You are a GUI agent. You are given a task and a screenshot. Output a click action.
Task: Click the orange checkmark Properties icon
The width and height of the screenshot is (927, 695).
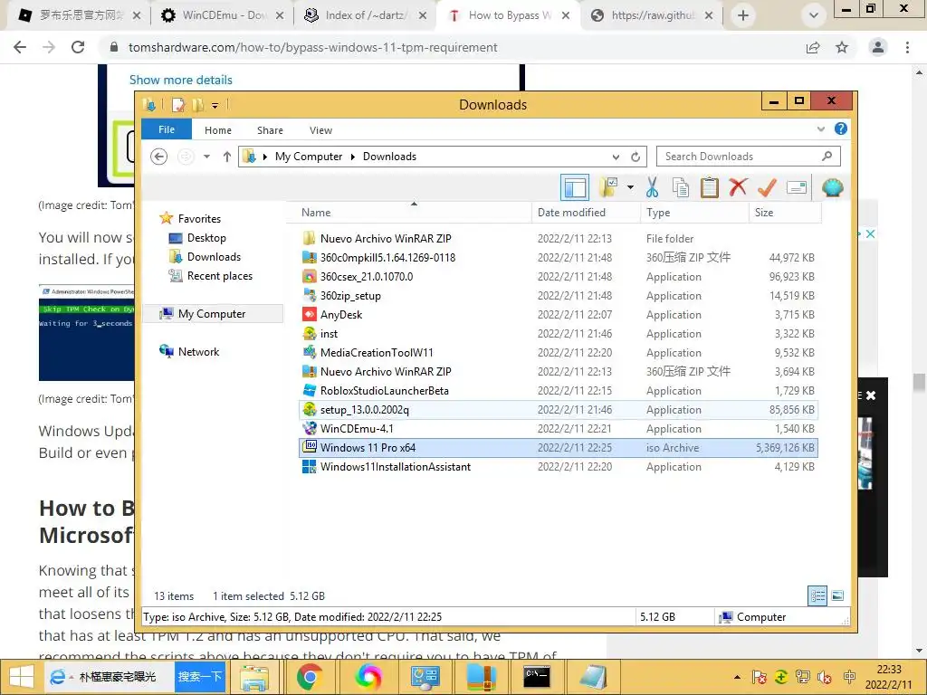click(767, 188)
